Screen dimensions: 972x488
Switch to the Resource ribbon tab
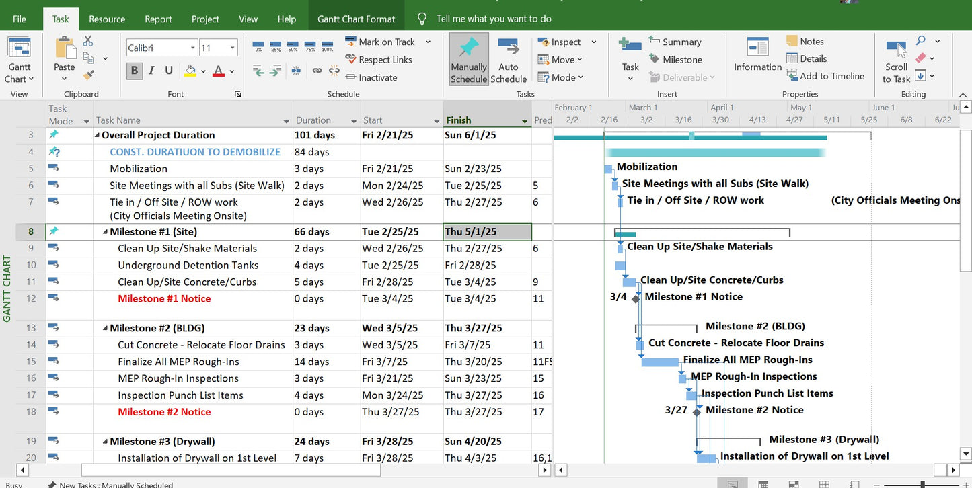[x=107, y=19]
